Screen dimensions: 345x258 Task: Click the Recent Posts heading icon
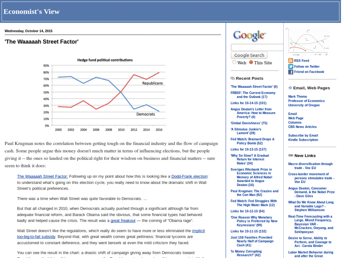pos(232,78)
